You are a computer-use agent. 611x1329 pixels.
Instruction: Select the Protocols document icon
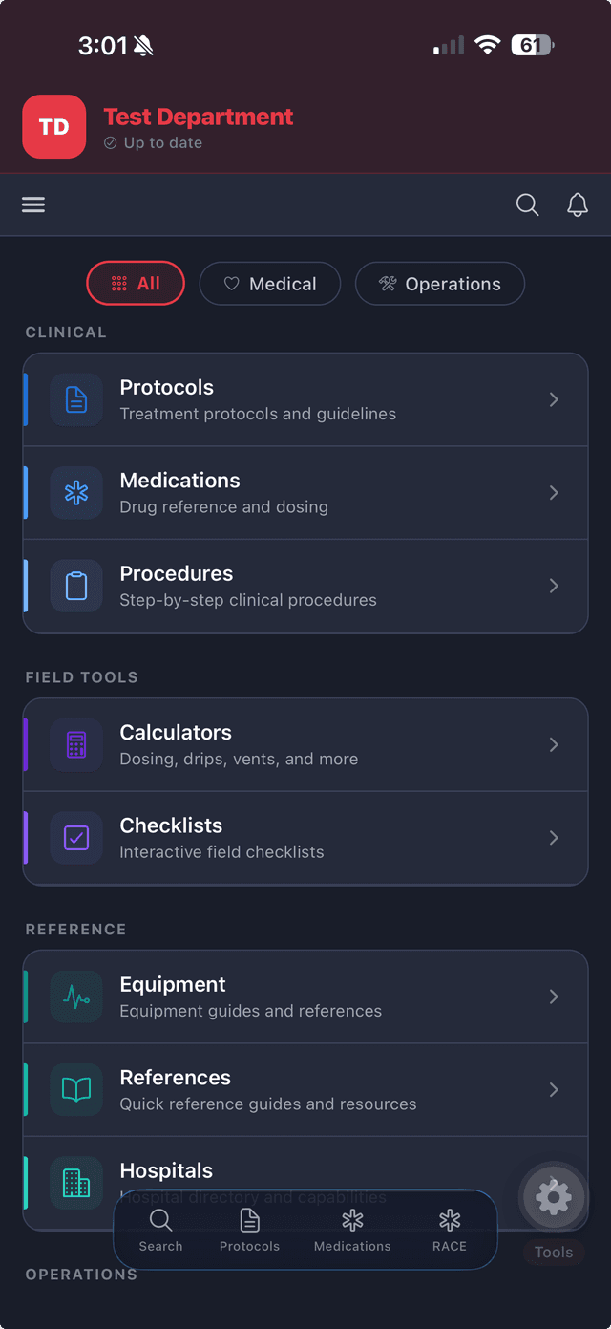pyautogui.click(x=75, y=399)
